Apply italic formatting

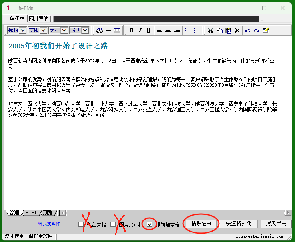click(140, 30)
